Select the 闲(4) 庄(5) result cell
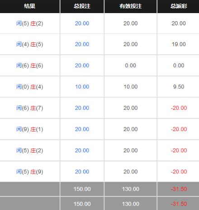The width and height of the screenshot is (199, 210). [x=29, y=44]
